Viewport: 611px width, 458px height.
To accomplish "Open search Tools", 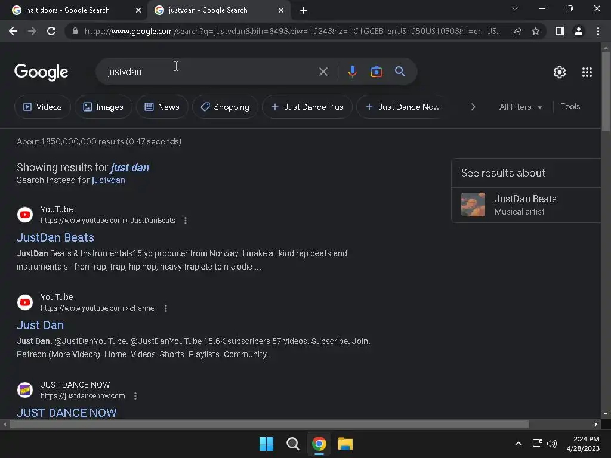I will point(570,106).
